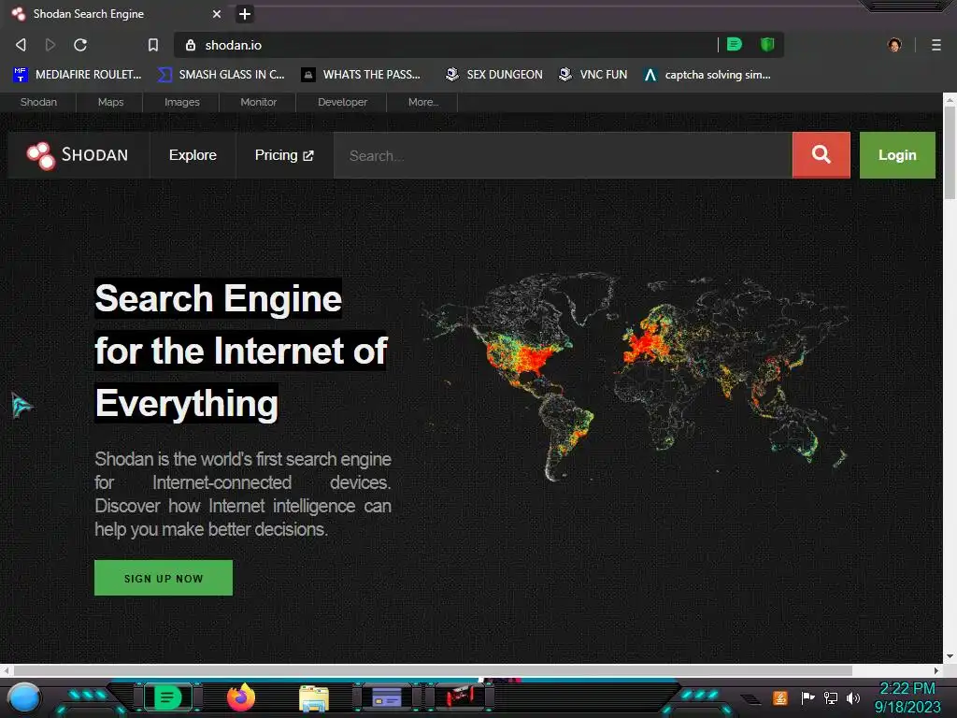Image resolution: width=957 pixels, height=718 pixels.
Task: Open the green shield icon in address bar
Action: point(767,44)
